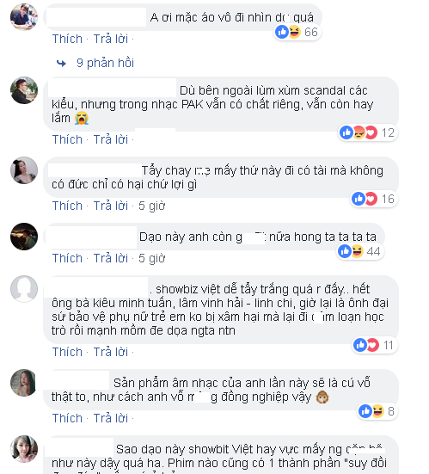Open the reaction icons with the count of 16
The image size is (429, 474).
373,199
